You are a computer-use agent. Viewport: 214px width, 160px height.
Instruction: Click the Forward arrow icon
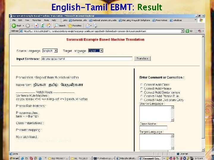28,25
